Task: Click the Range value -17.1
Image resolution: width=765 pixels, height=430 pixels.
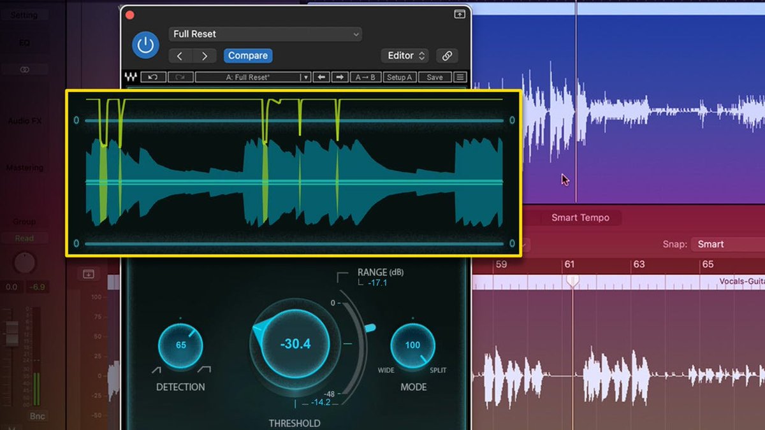Action: point(378,283)
